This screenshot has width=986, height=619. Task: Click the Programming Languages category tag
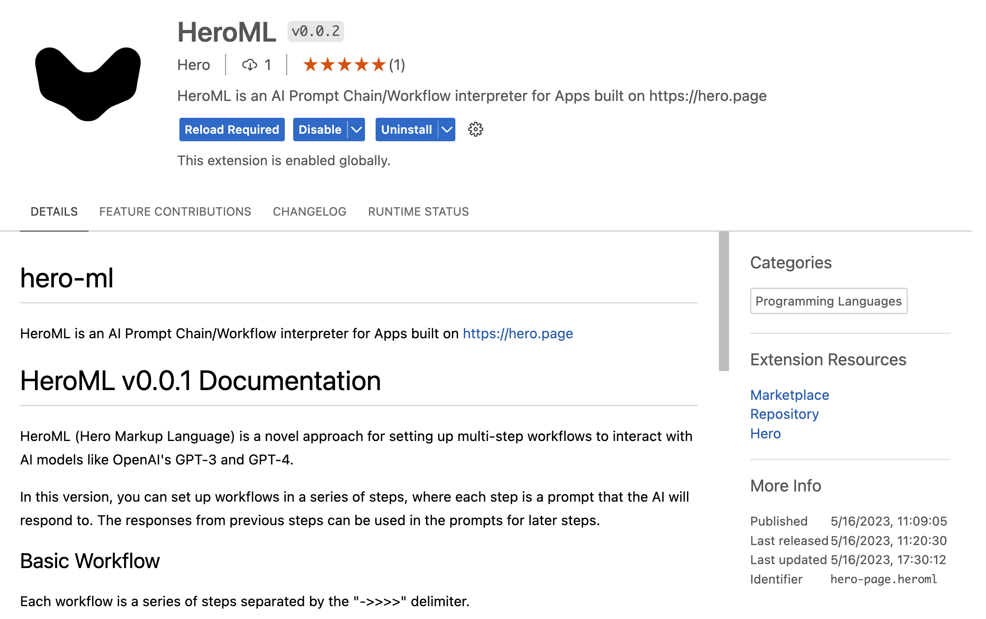pyautogui.click(x=828, y=301)
